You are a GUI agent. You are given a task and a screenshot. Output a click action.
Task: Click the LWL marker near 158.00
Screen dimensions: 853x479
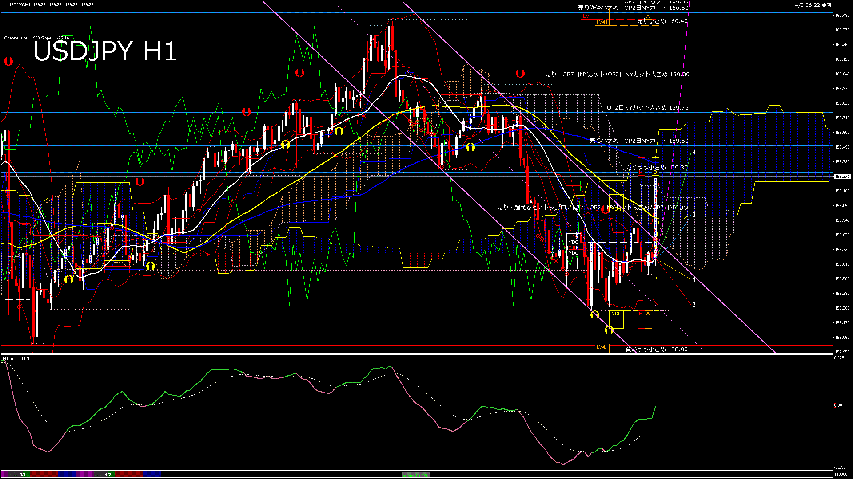[602, 347]
